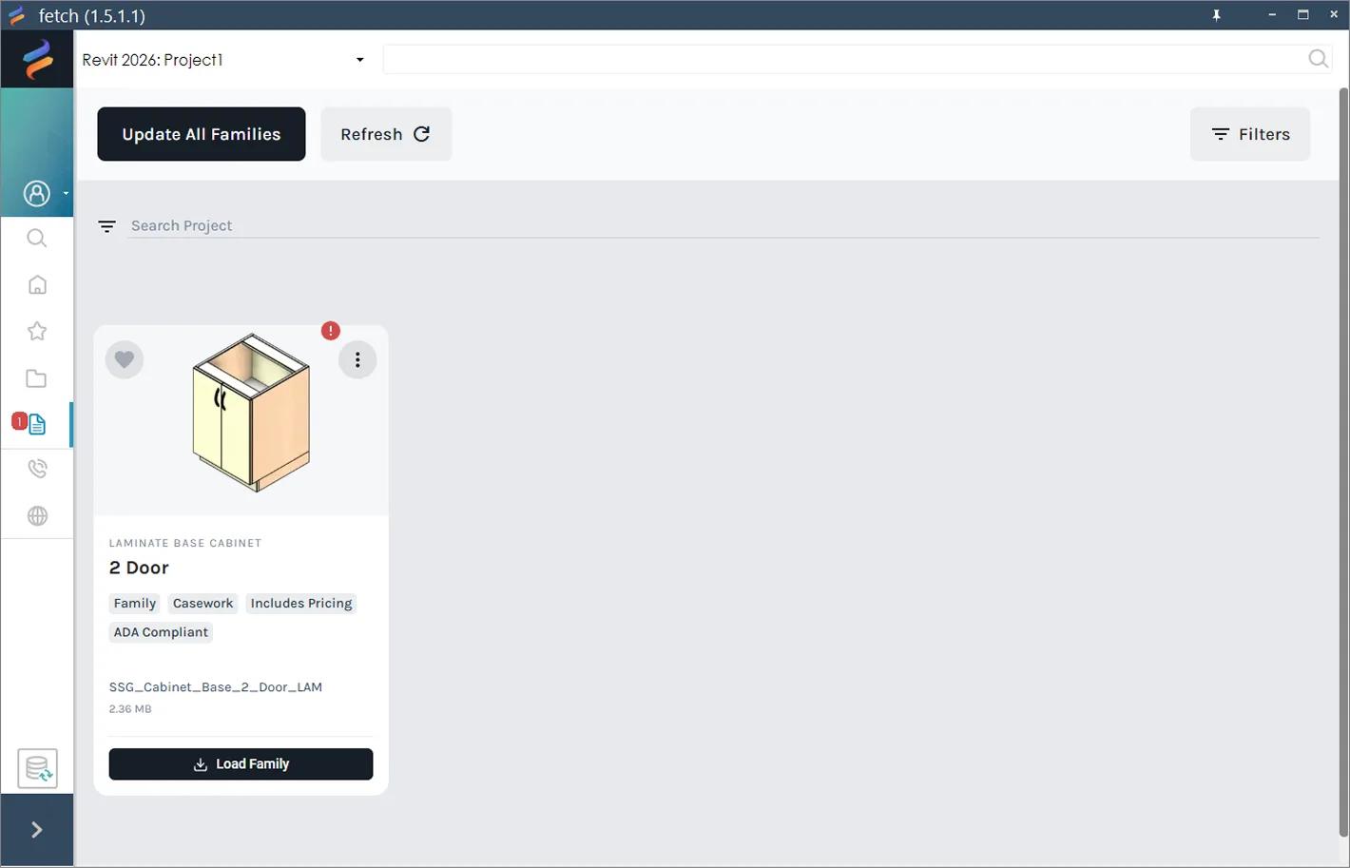Open project document icon with red badge
The height and width of the screenshot is (868, 1350).
(36, 424)
